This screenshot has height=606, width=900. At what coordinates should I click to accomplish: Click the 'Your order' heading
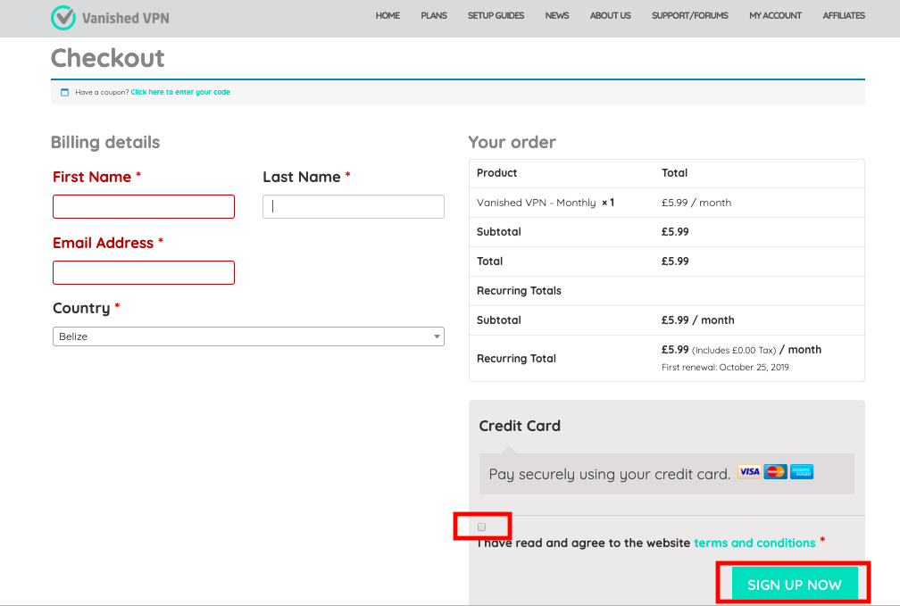tap(512, 142)
